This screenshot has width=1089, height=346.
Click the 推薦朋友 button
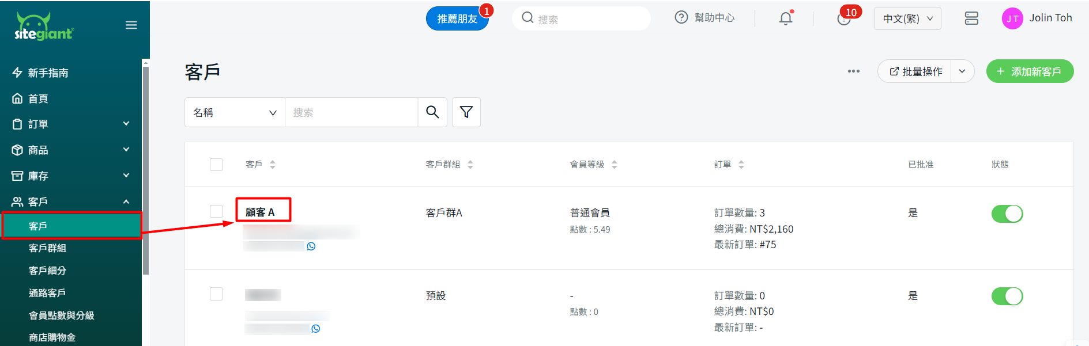pyautogui.click(x=457, y=18)
